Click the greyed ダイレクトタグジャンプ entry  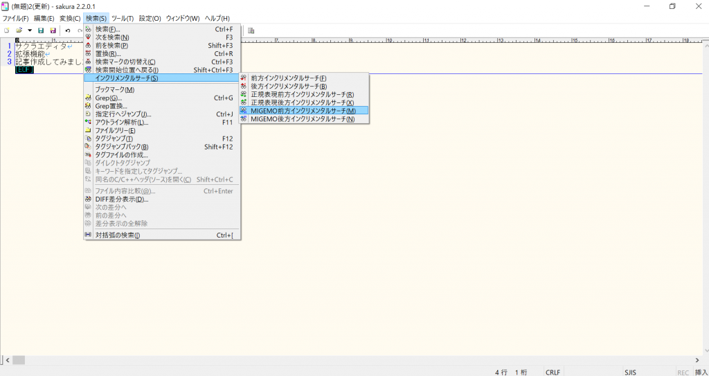(162, 163)
